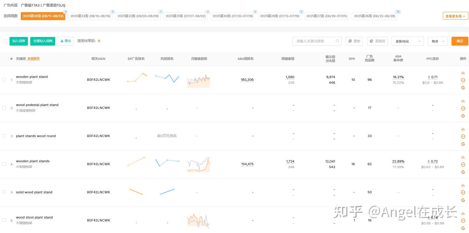Click the bar chart icon for solid wood plant stand
469x233 pixels.
click(x=463, y=185)
